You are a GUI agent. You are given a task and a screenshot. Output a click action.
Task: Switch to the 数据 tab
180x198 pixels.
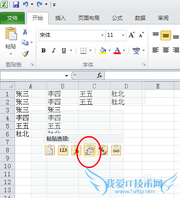point(140,18)
